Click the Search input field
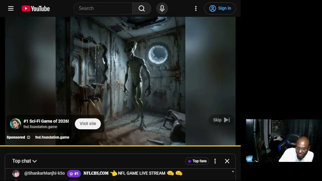 tap(103, 8)
